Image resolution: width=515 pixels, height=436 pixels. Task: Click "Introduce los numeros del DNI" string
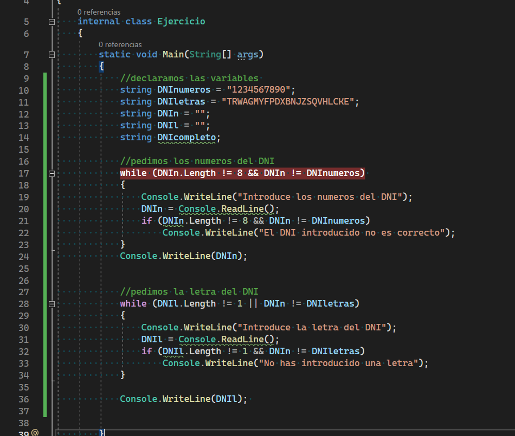pyautogui.click(x=320, y=197)
